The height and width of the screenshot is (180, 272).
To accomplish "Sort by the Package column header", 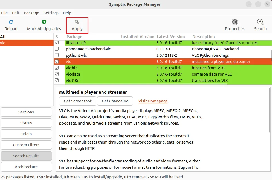I will tap(74, 37).
